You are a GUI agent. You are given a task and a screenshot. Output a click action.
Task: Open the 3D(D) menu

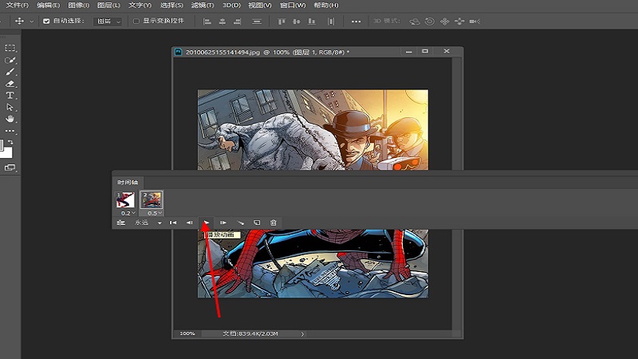[x=231, y=6]
